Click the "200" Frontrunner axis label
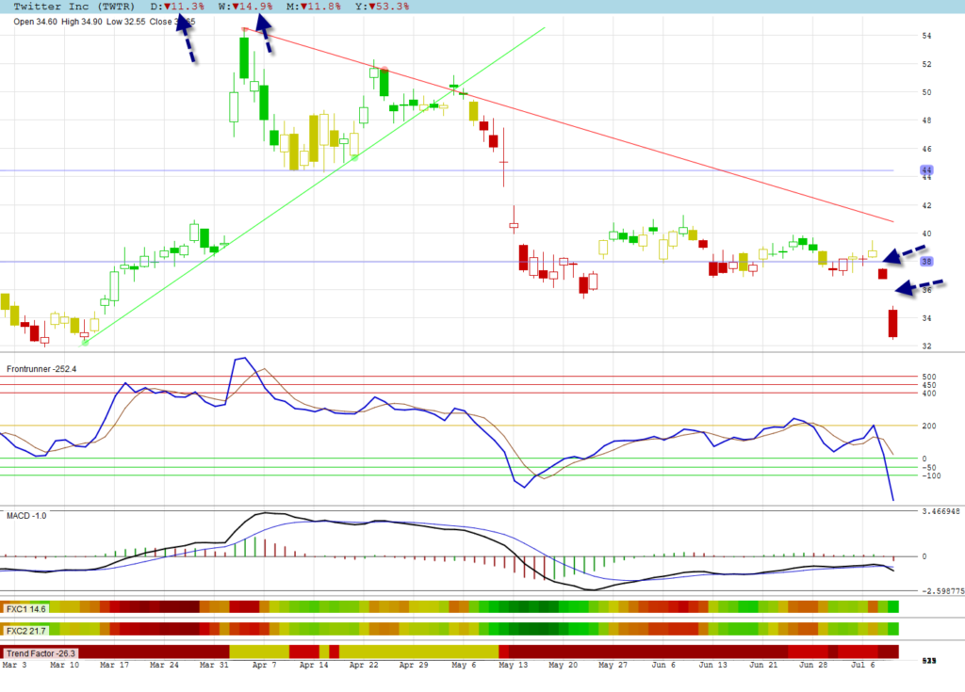The width and height of the screenshot is (965, 692). click(x=929, y=426)
